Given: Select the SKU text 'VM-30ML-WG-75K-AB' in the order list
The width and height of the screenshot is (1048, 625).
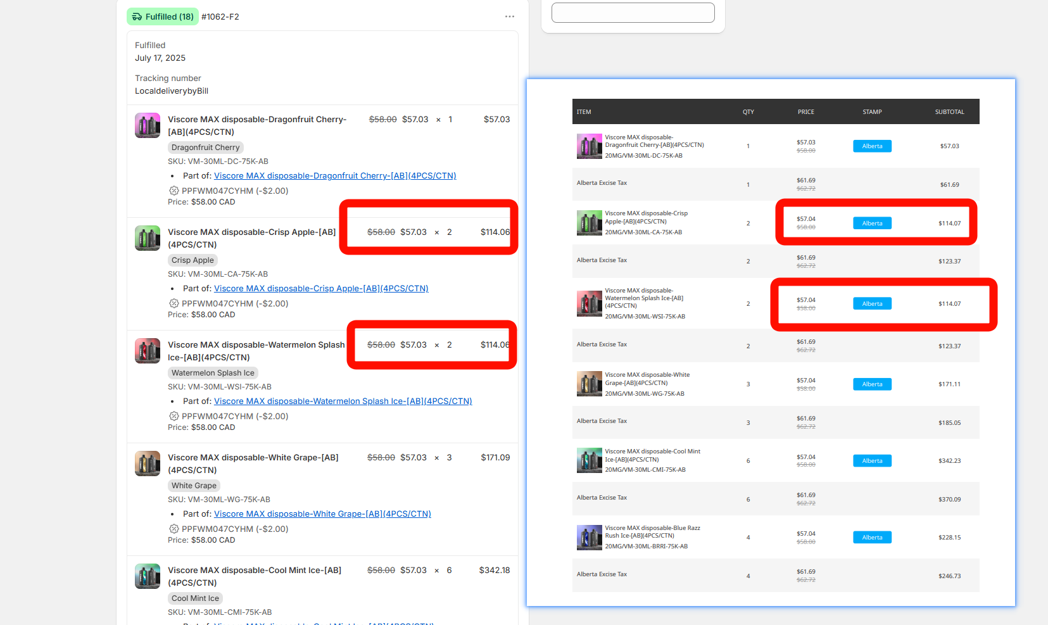Looking at the screenshot, I should tap(229, 500).
